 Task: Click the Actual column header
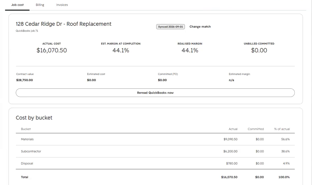233,129
